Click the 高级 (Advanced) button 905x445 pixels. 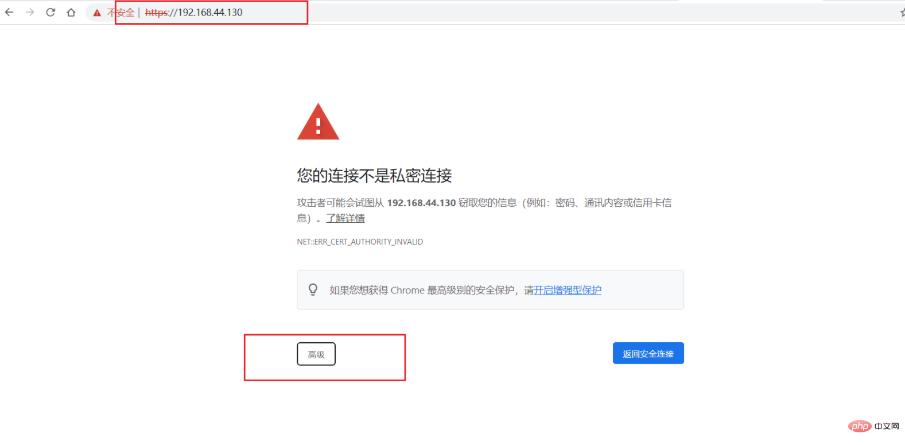click(x=316, y=354)
